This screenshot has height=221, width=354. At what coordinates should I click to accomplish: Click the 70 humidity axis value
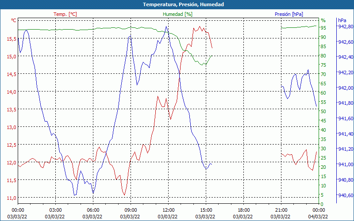pyautogui.click(x=323, y=74)
